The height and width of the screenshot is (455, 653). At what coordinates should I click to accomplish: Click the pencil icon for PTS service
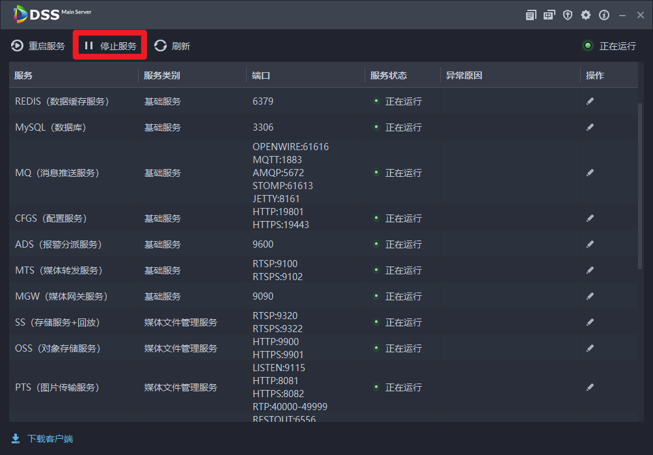[590, 387]
